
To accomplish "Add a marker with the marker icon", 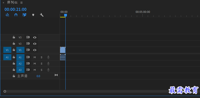I will point(33,15).
